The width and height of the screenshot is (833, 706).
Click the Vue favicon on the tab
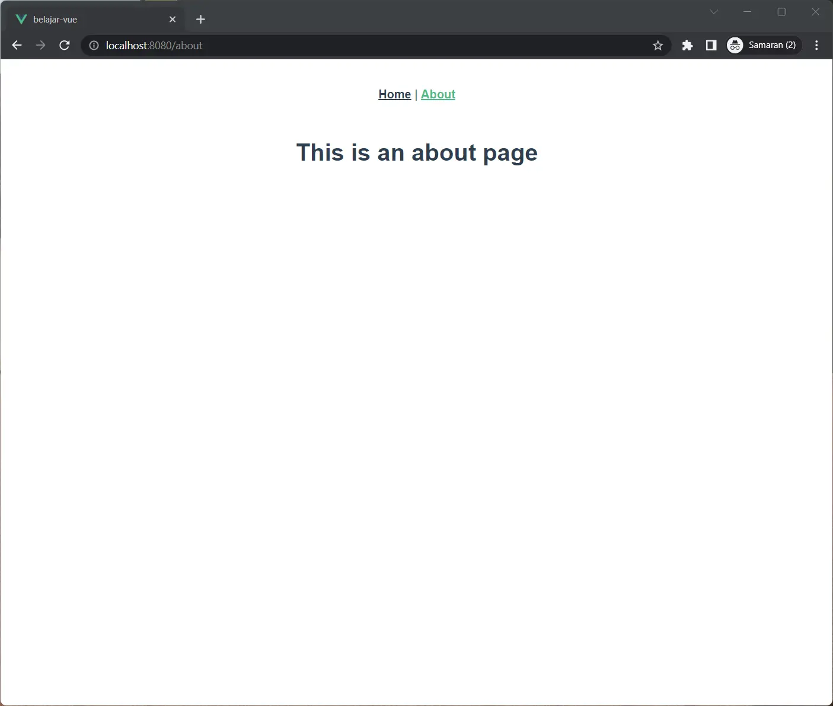[x=21, y=20]
